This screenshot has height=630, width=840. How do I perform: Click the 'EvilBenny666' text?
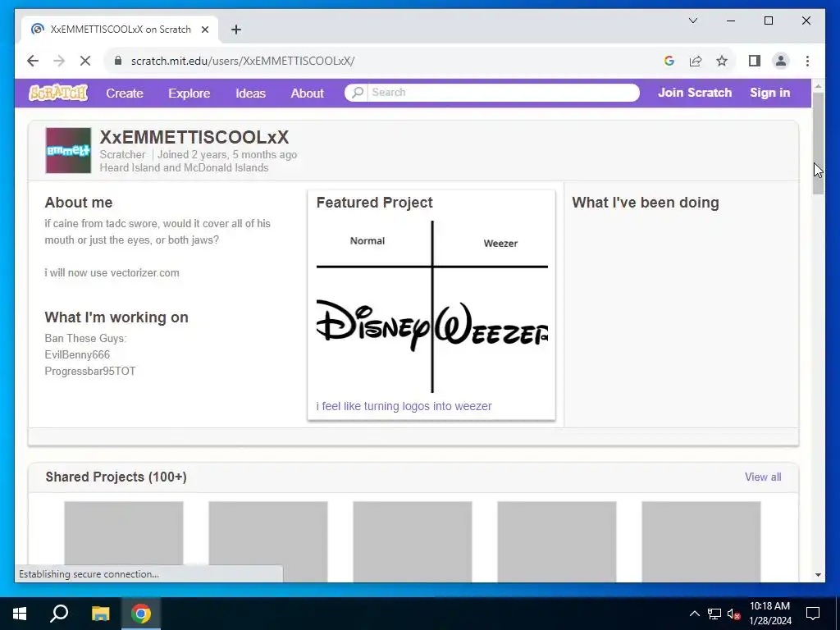click(x=77, y=354)
